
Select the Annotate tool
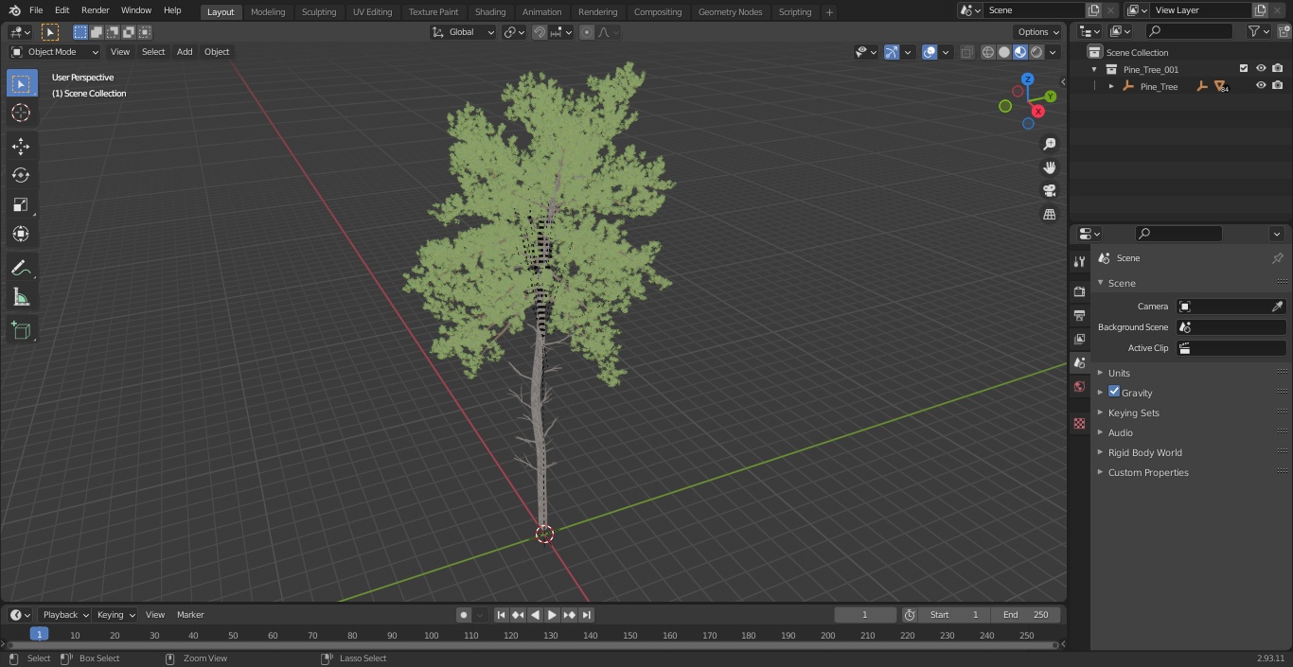coord(21,268)
